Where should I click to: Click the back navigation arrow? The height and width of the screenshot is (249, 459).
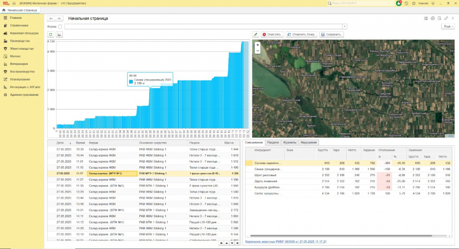[51, 18]
